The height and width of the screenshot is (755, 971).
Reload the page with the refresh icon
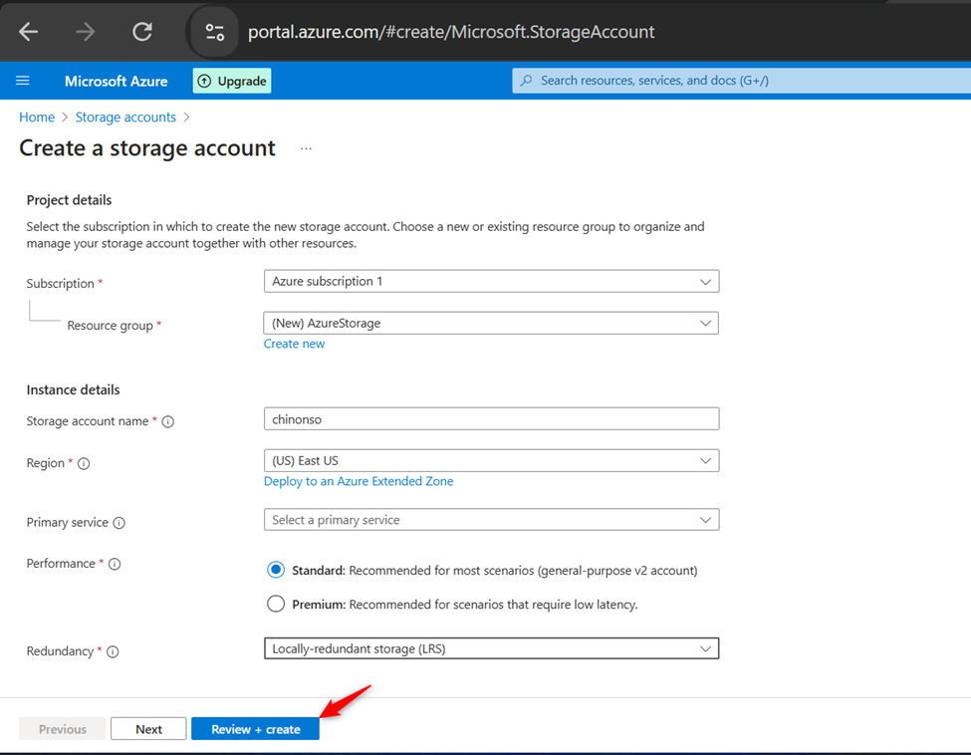(142, 32)
